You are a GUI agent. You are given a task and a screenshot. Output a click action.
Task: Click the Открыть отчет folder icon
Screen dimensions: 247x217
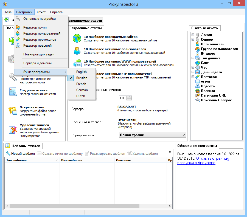13,111
